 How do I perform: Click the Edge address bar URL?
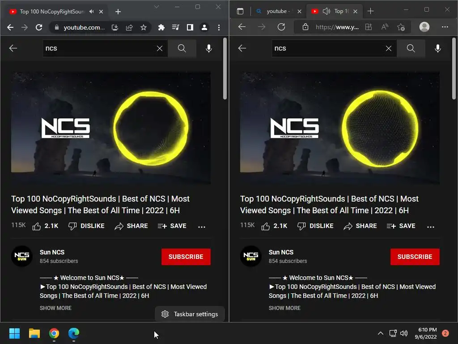point(337,27)
